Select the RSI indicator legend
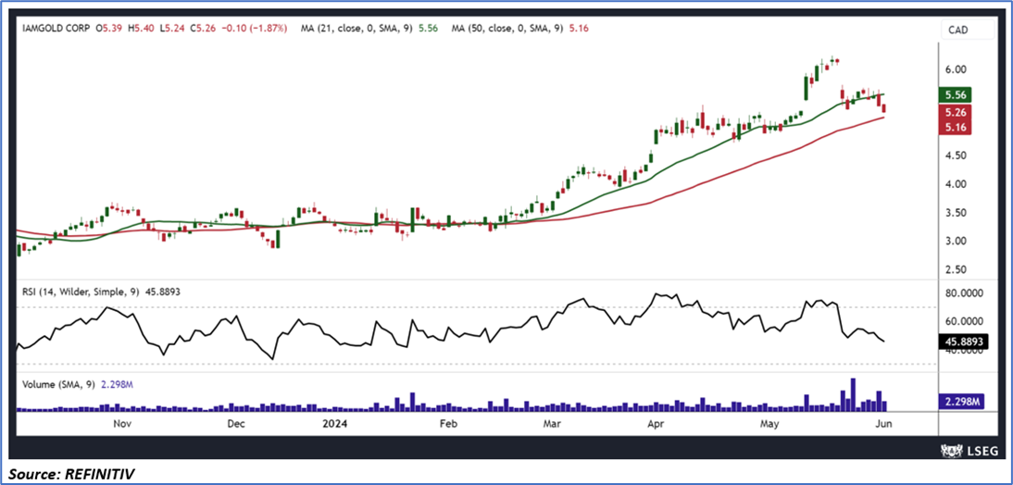This screenshot has height=485, width=1013. 101,292
